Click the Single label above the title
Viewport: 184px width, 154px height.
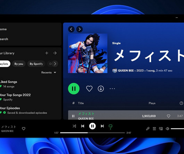click(116, 43)
